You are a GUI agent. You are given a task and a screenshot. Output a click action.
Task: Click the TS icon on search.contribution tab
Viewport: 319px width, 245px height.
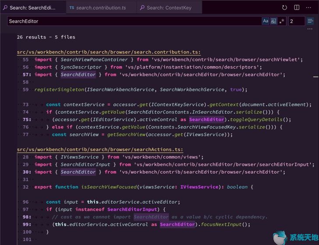pyautogui.click(x=71, y=8)
